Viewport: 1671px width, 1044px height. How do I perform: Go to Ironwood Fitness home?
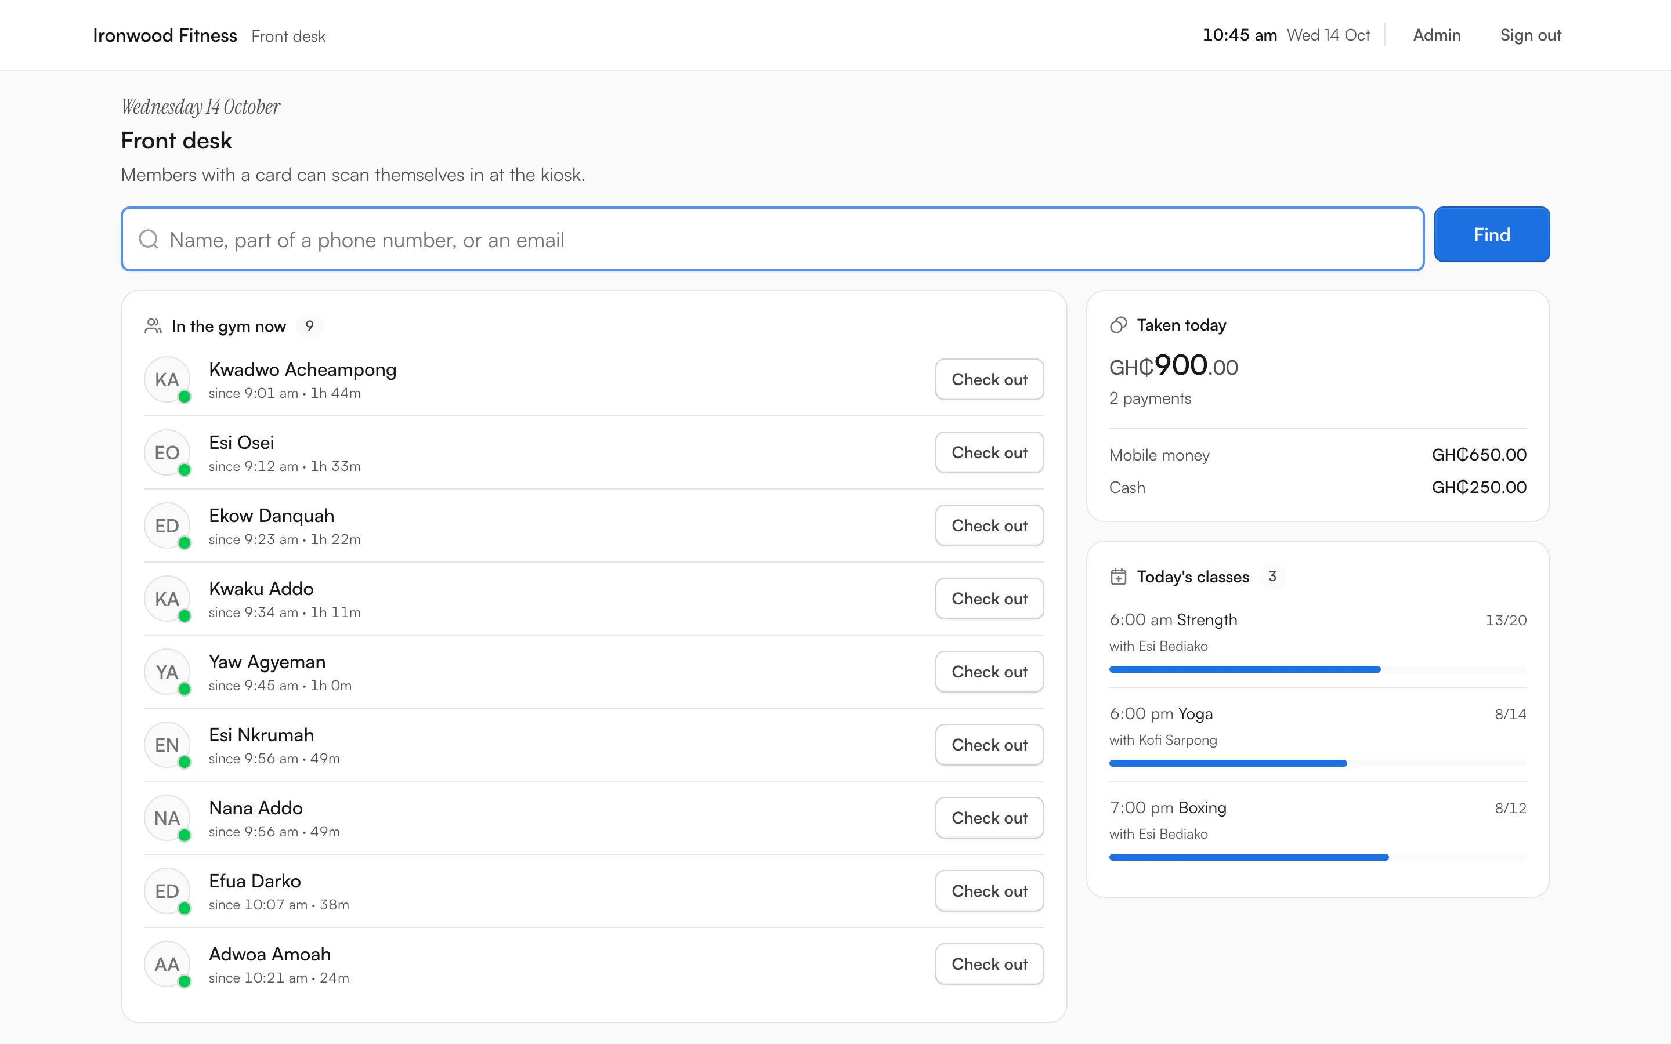point(165,35)
